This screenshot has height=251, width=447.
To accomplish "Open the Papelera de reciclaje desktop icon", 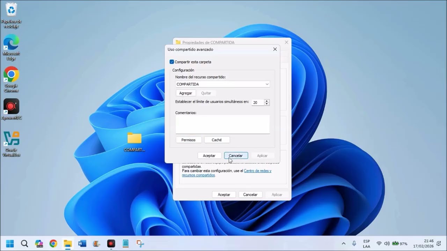I will click(11, 15).
